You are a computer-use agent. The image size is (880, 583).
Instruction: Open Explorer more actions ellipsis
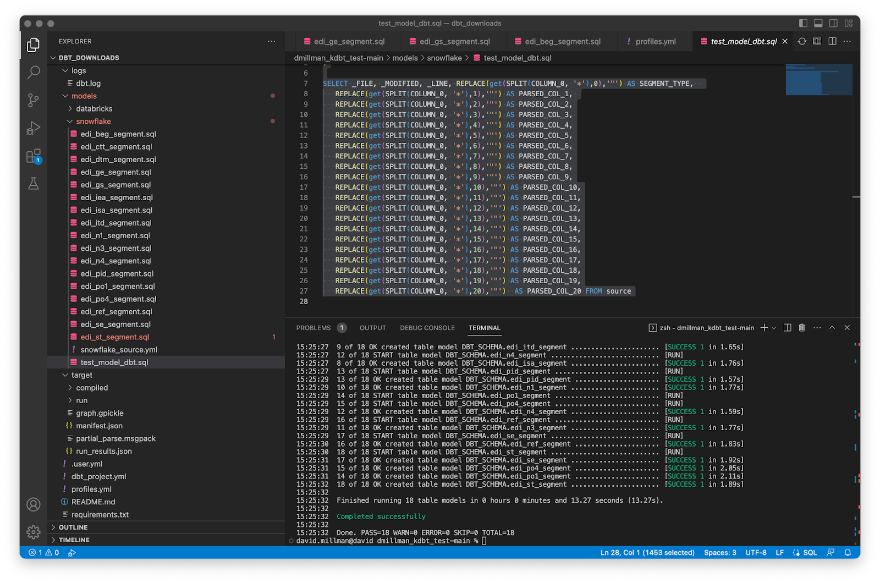tap(271, 41)
